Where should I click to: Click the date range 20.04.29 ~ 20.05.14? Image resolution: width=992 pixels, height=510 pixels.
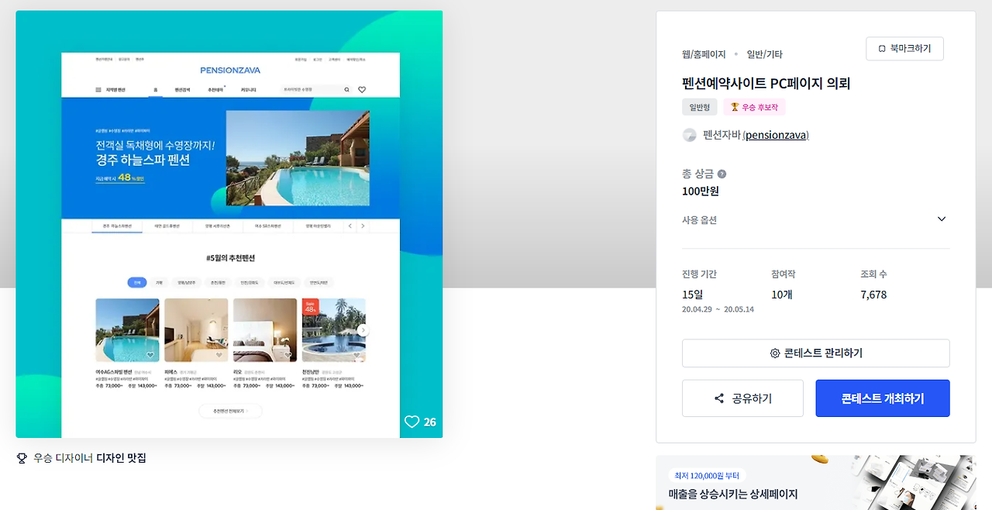pos(718,309)
